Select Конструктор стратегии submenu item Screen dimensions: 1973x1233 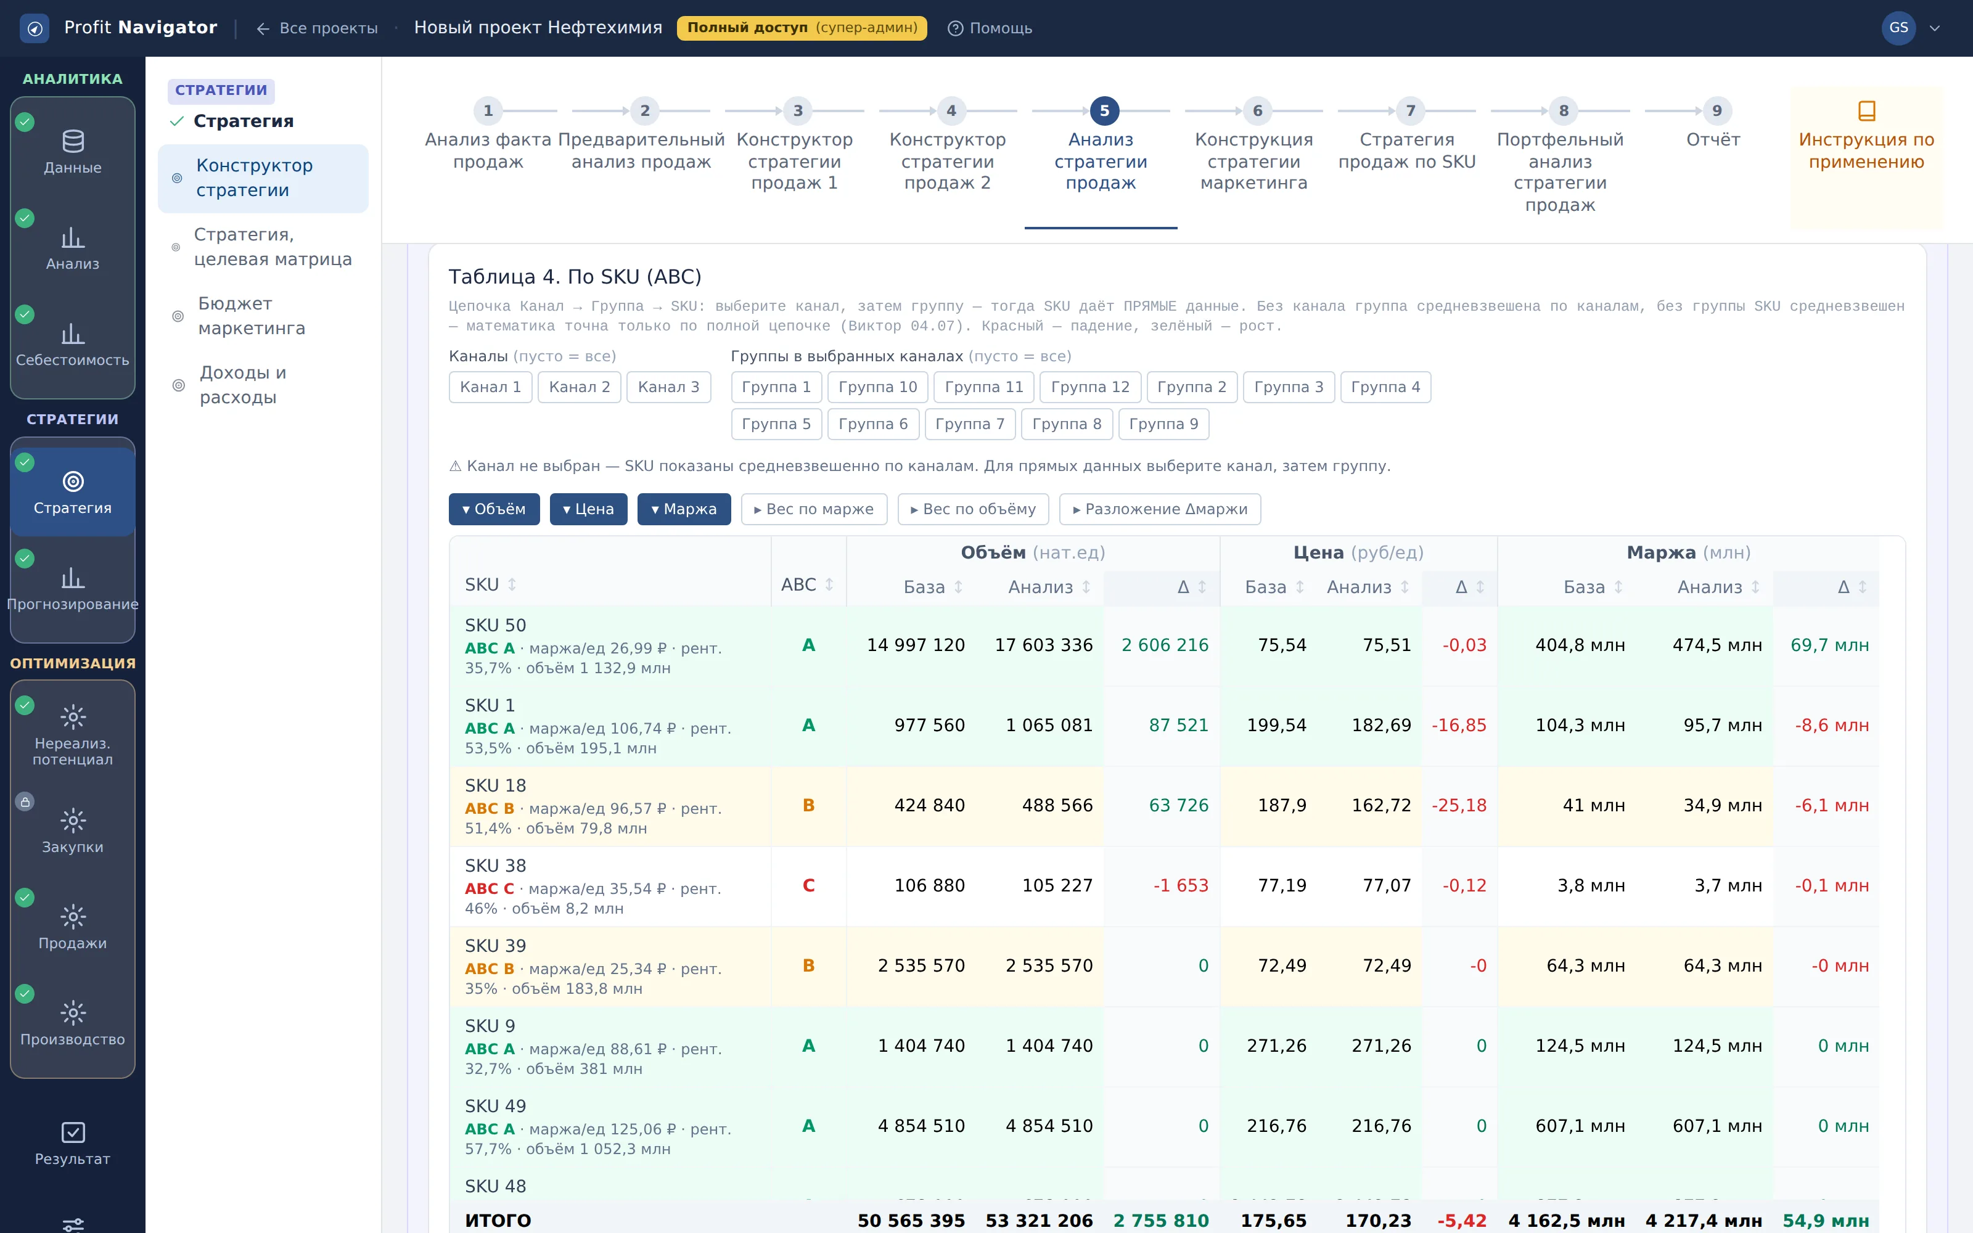coord(263,179)
